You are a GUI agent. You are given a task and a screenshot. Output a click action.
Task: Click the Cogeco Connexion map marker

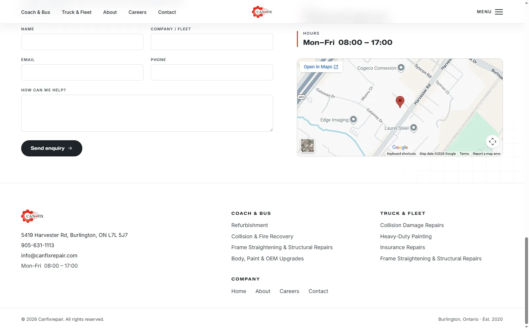[401, 68]
